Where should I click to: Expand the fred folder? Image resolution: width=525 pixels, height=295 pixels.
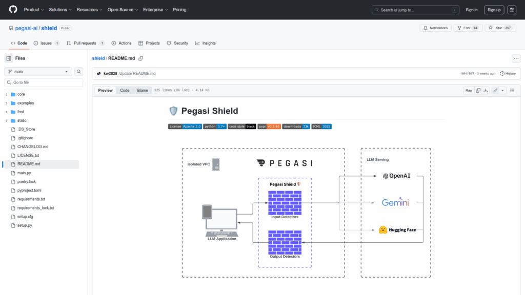click(7, 112)
